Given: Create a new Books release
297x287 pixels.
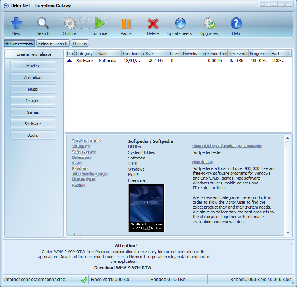Looking at the screenshot, I should pos(33,135).
